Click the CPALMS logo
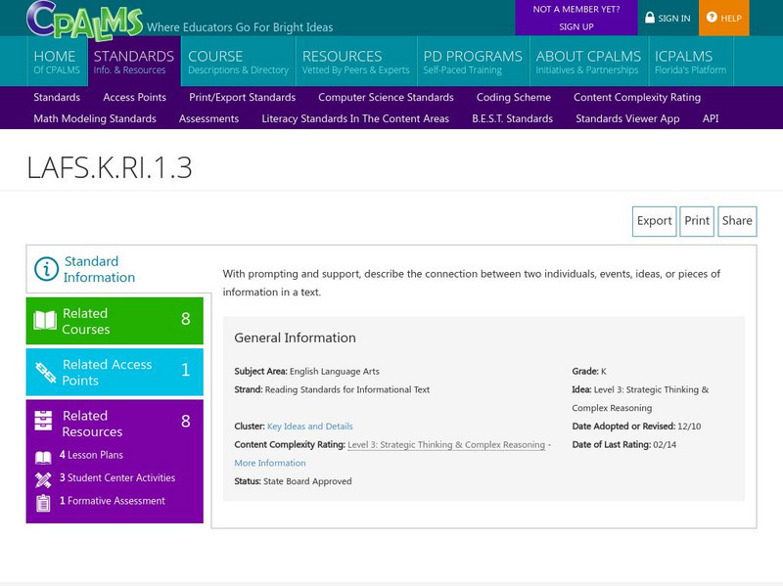This screenshot has height=586, width=783. point(85,20)
